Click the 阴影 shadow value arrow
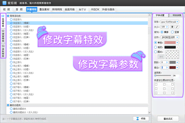The height and width of the screenshot is (123, 185). coord(167,62)
